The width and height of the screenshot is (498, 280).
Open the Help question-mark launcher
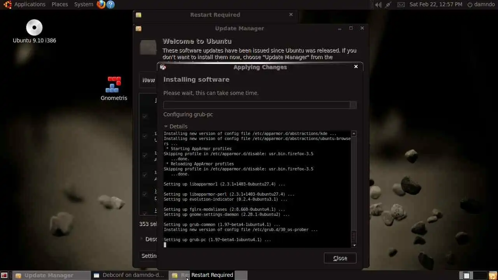point(110,5)
